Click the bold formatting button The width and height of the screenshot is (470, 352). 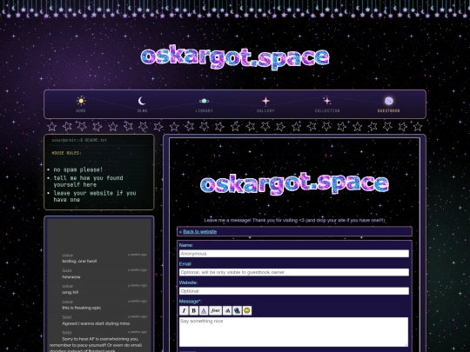pos(194,310)
